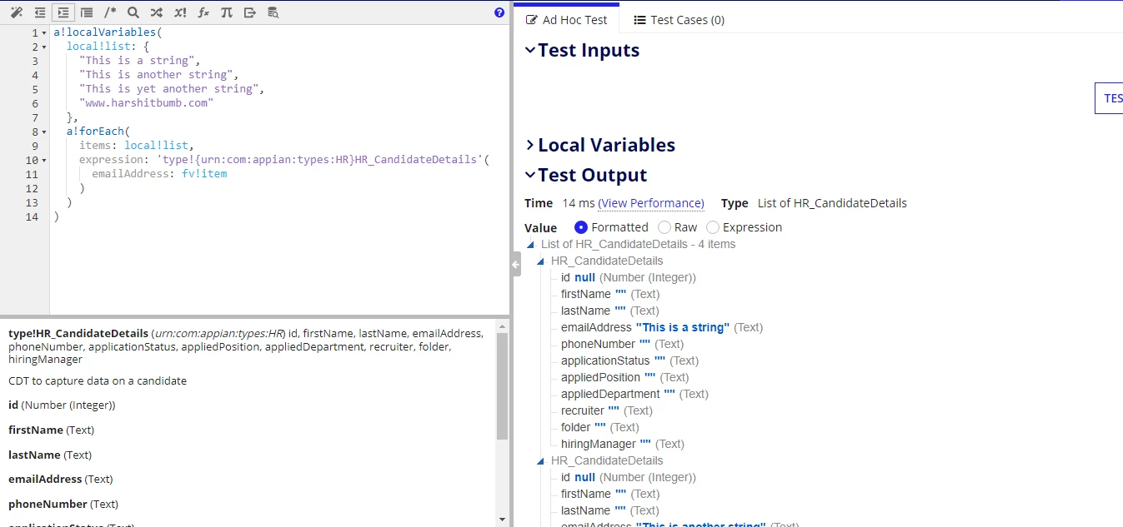Image resolution: width=1123 pixels, height=527 pixels.
Task: Click the database query search icon
Action: tap(273, 12)
